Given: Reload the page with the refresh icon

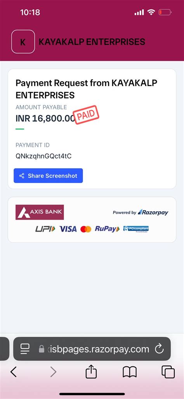Looking at the screenshot, I should tap(159, 348).
